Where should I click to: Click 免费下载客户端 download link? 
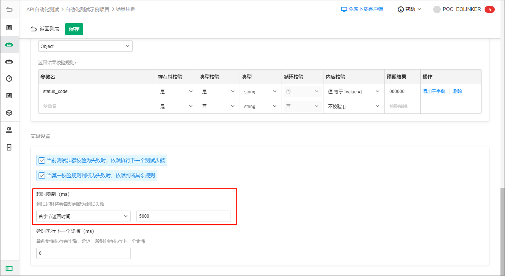click(366, 9)
